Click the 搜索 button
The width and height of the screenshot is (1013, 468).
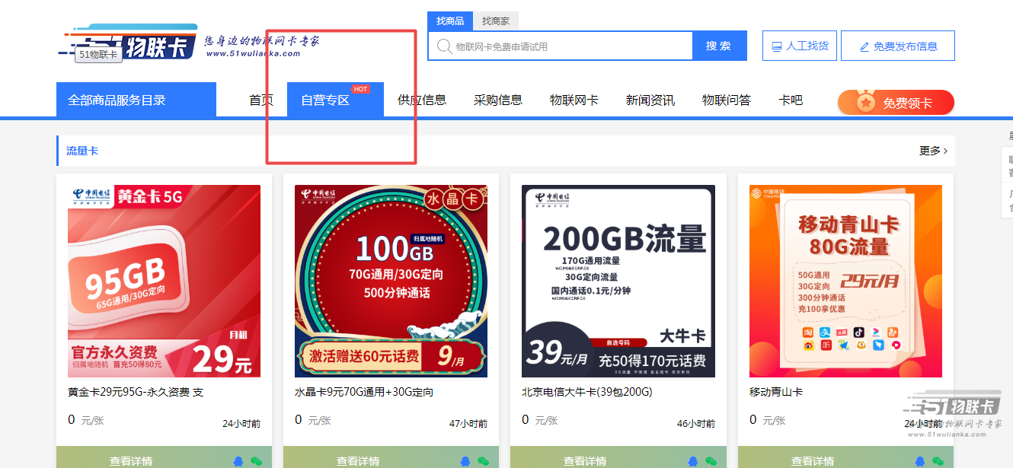pos(719,46)
